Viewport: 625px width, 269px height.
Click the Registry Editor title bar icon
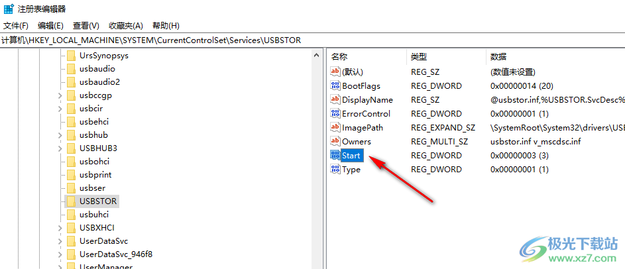click(x=9, y=9)
